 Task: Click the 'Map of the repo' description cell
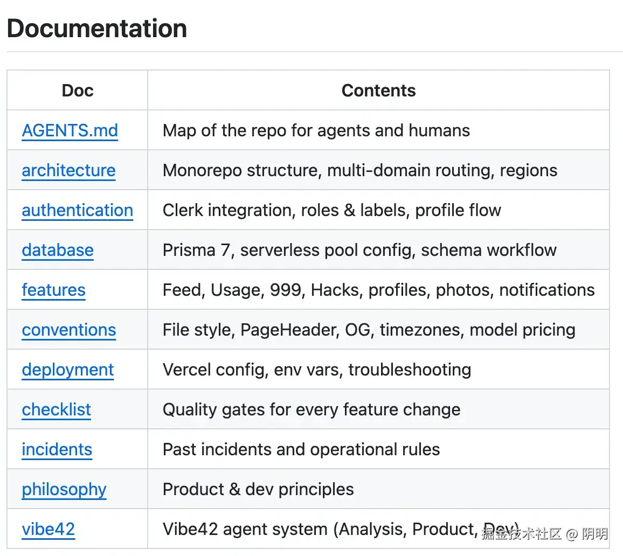click(316, 130)
